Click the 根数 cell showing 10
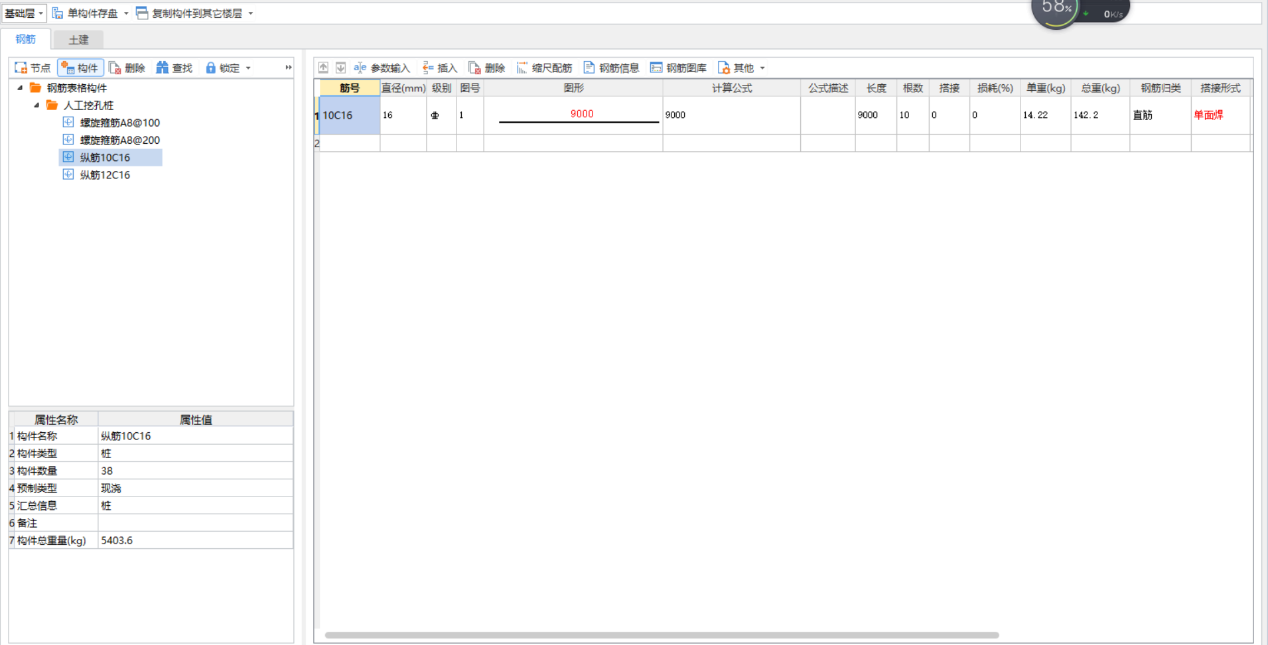The height and width of the screenshot is (645, 1268). point(912,115)
